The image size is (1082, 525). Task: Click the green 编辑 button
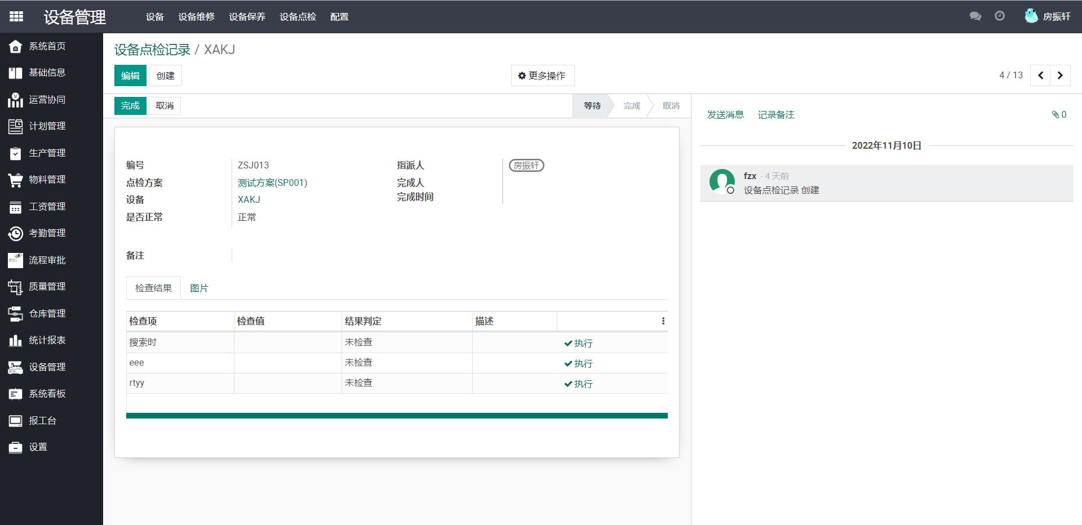point(130,76)
